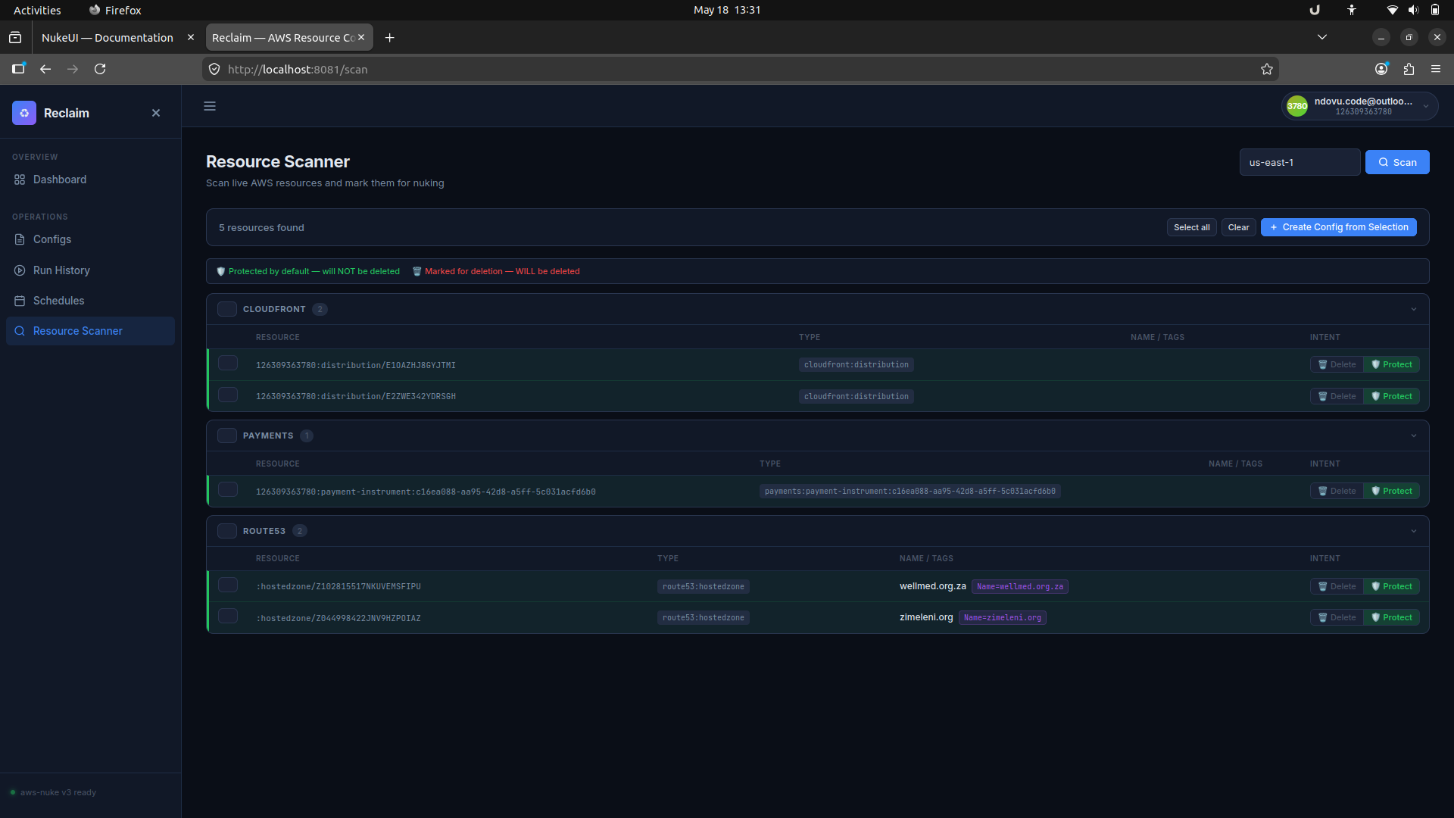
Task: Start scan with the Scan button
Action: [1397, 162]
